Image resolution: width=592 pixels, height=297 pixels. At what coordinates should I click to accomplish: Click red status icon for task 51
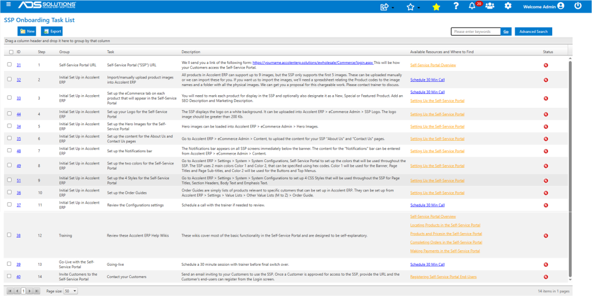point(546,181)
